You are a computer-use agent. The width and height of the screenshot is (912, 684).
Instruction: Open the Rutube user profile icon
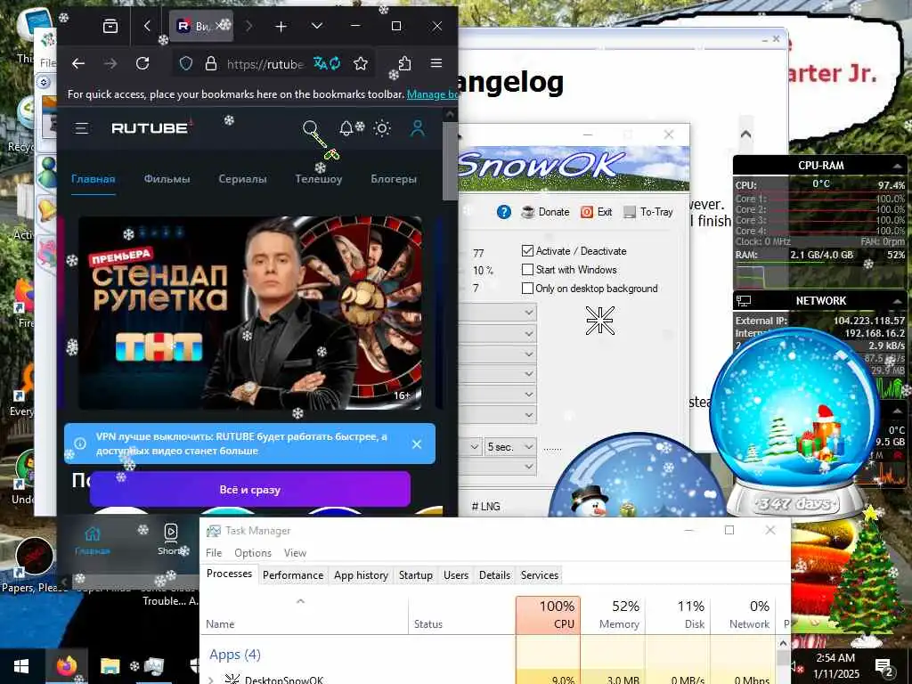418,128
